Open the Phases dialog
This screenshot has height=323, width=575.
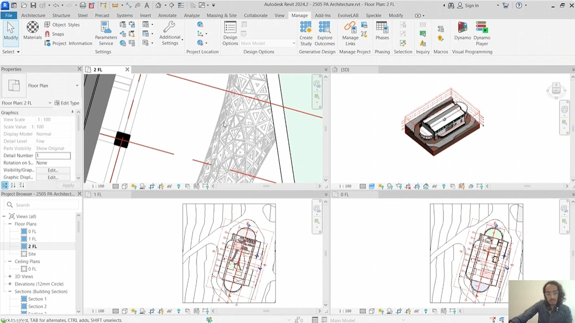382,33
